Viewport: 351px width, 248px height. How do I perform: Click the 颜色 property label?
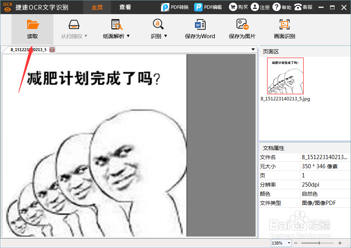coord(265,194)
